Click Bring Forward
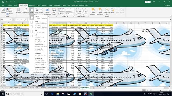 point(93,11)
